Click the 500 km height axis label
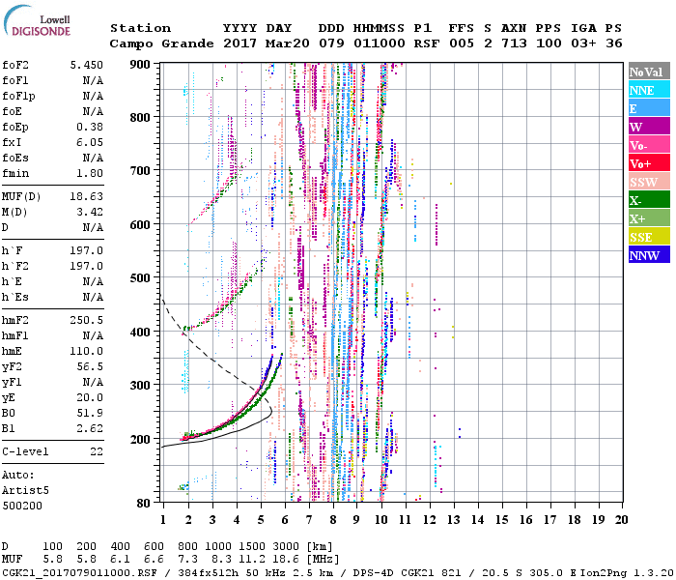 (x=140, y=278)
